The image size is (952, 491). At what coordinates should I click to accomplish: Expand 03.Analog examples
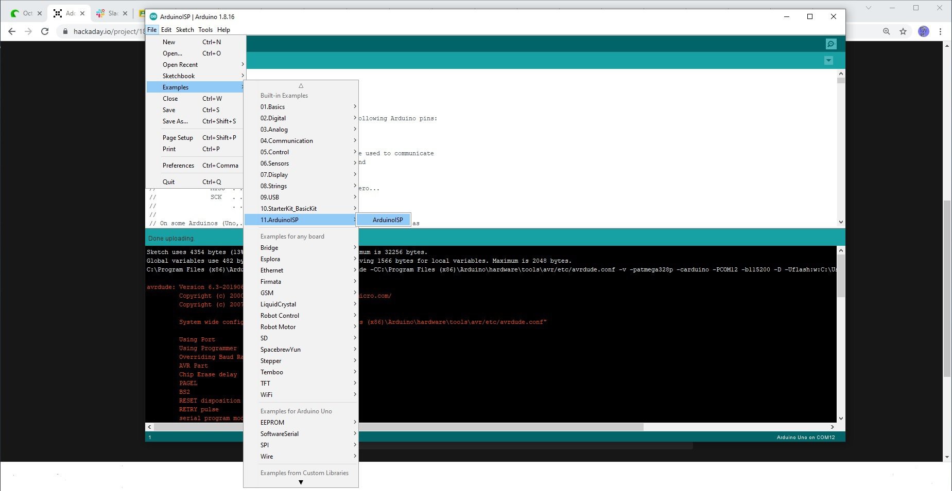(x=301, y=130)
